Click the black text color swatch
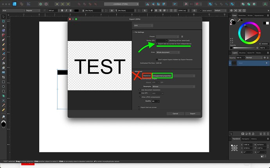This screenshot has height=168, width=270. 76,11
